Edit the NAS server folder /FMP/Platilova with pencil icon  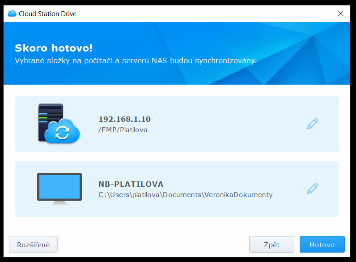point(312,124)
